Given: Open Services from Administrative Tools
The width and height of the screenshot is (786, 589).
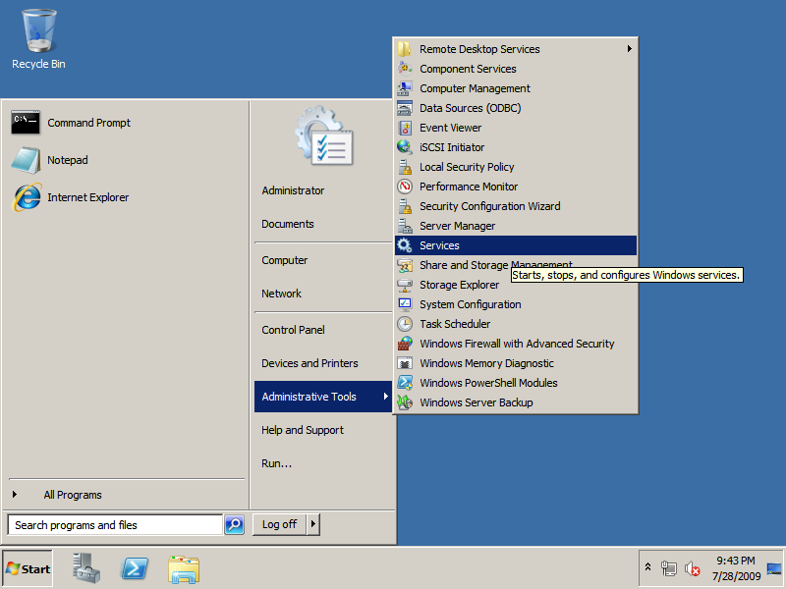Looking at the screenshot, I should click(x=516, y=245).
